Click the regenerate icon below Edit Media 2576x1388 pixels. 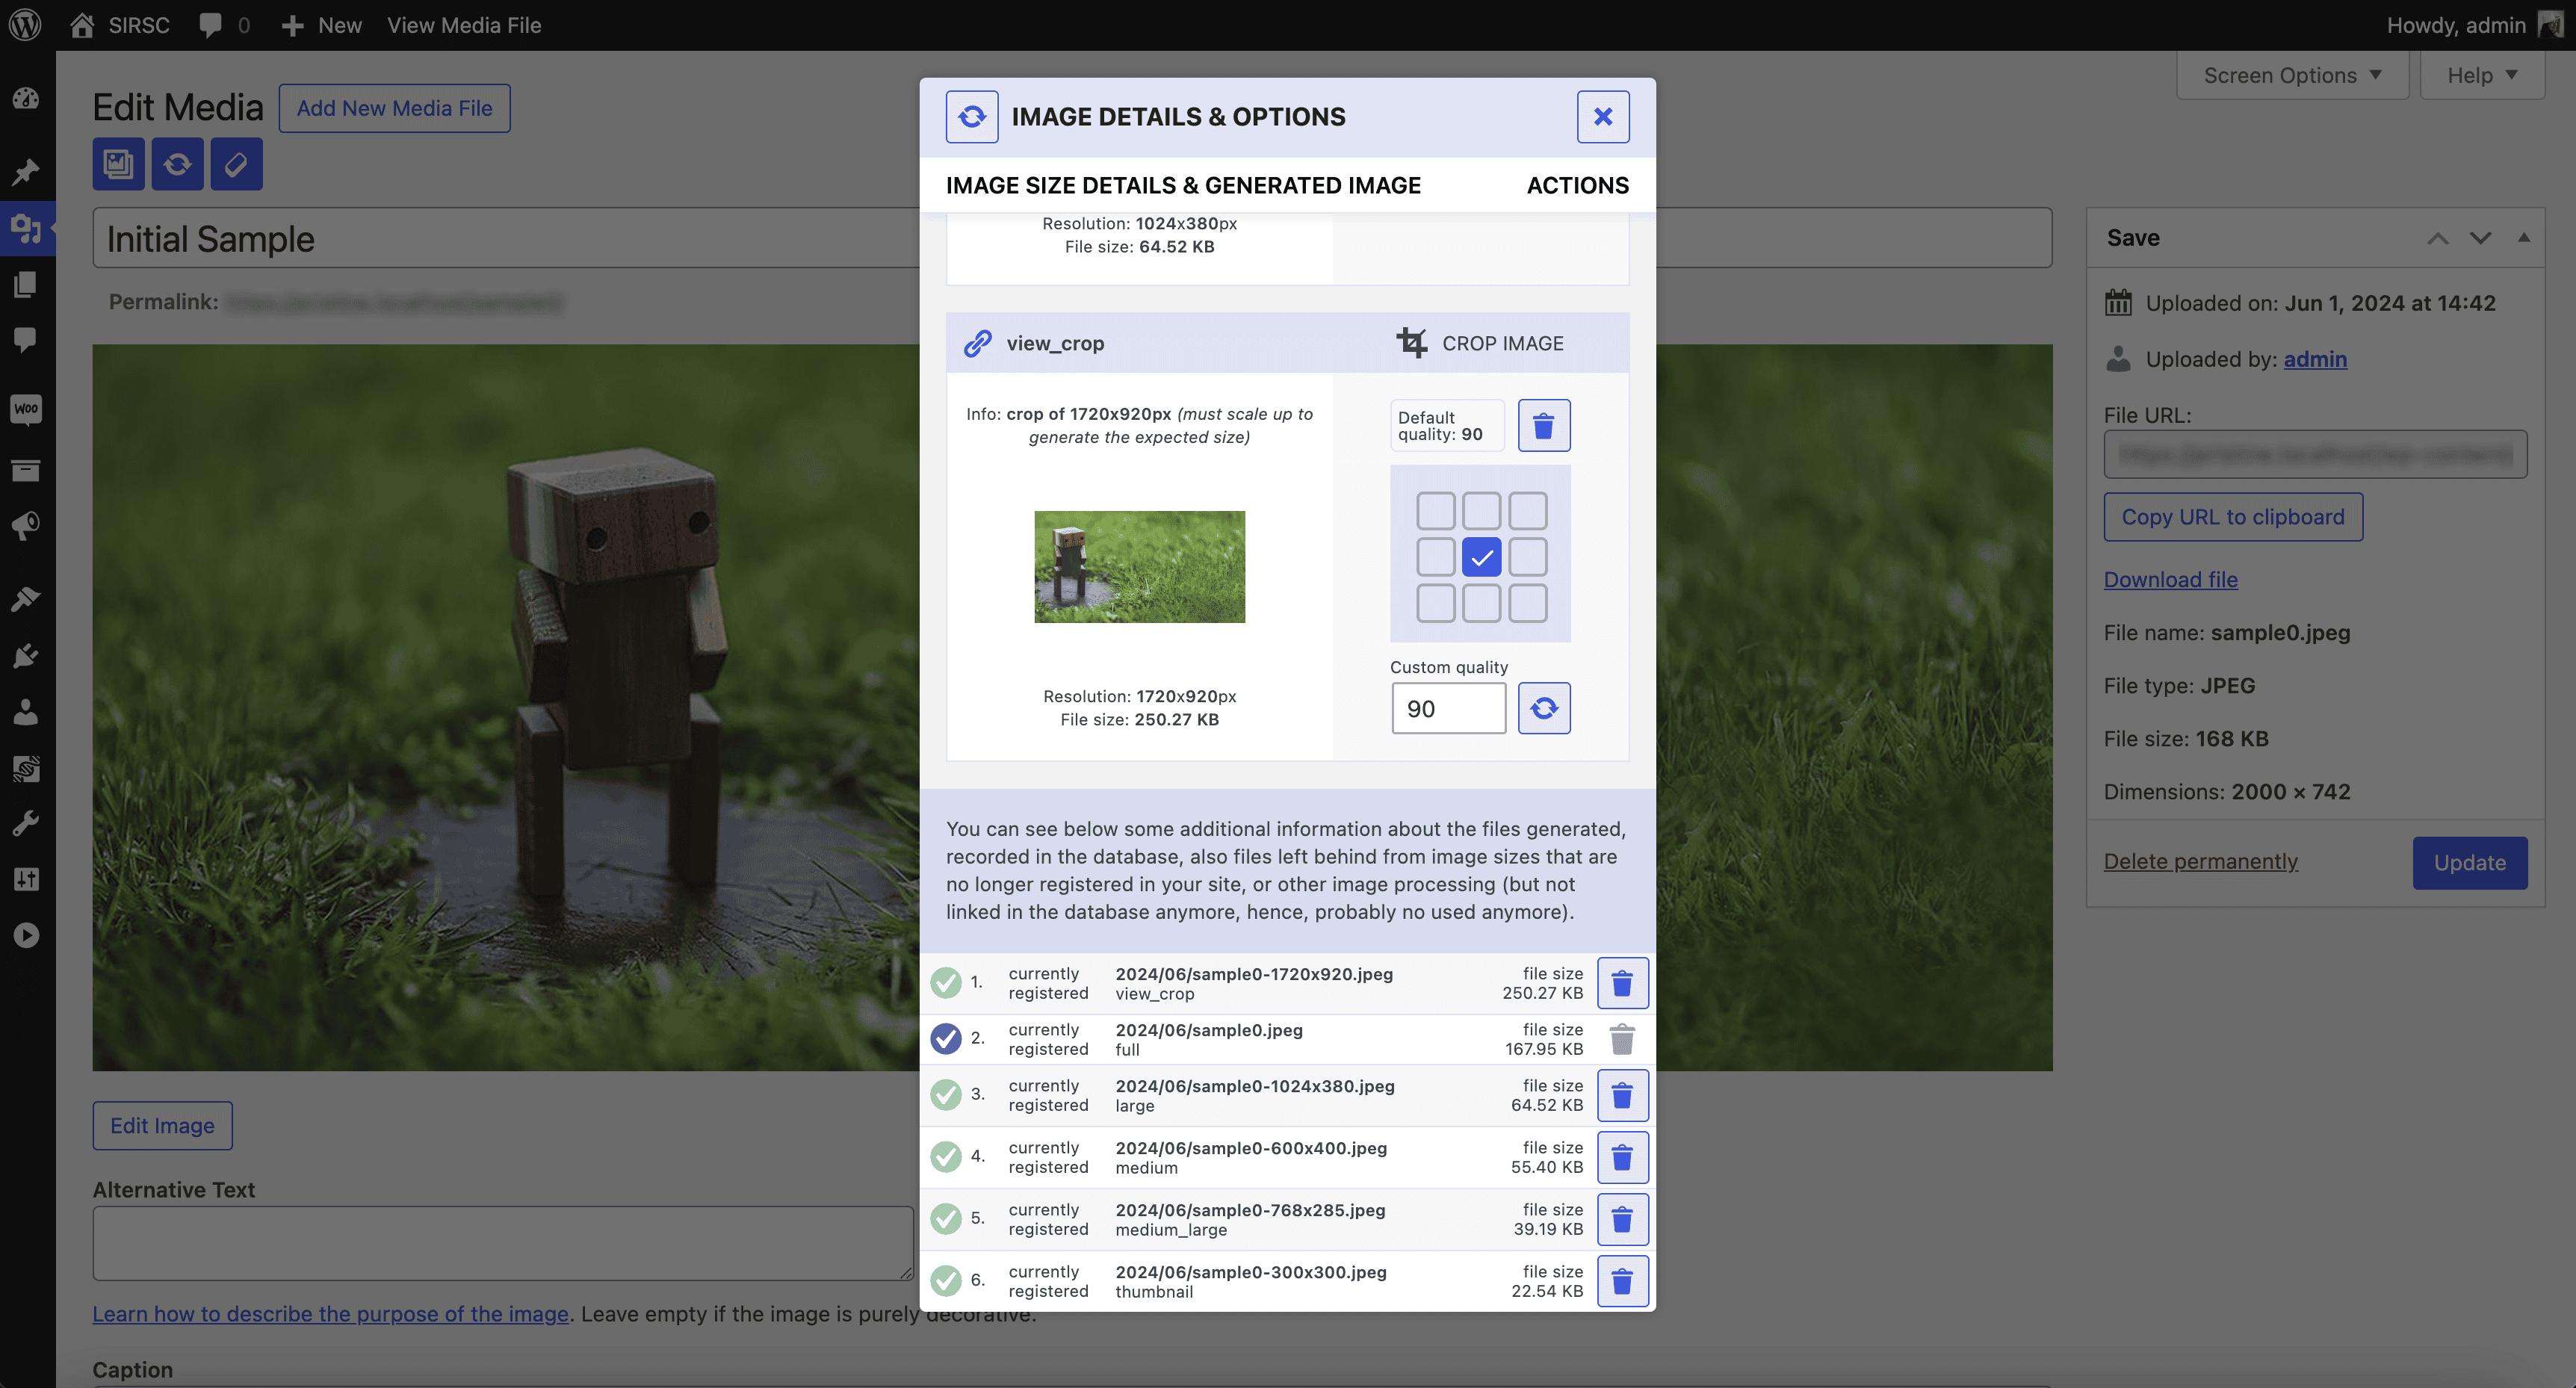(177, 164)
